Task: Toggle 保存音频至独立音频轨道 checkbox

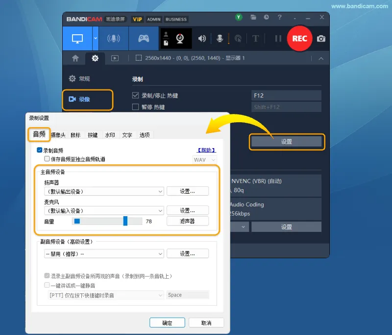Action: [x=47, y=158]
